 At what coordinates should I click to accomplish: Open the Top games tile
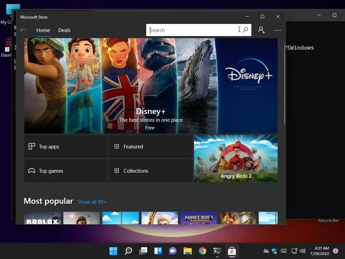(66, 171)
